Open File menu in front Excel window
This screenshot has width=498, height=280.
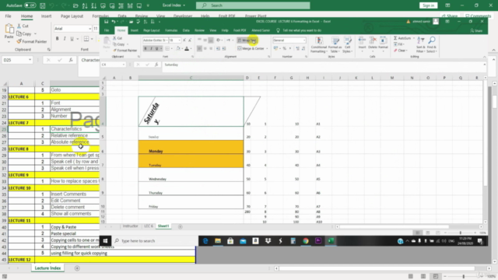[107, 30]
